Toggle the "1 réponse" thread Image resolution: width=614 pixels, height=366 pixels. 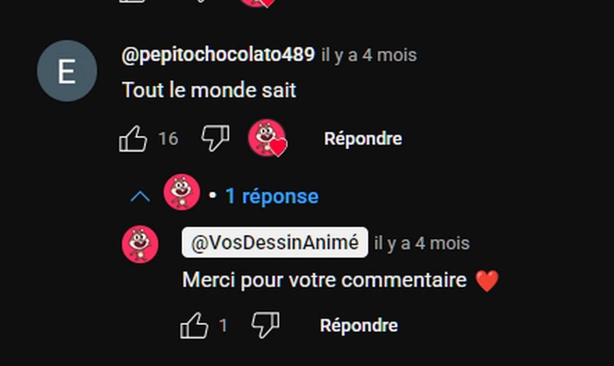click(x=272, y=196)
